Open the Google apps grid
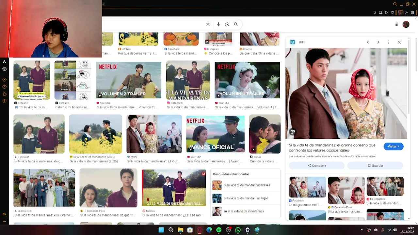 coord(396,24)
